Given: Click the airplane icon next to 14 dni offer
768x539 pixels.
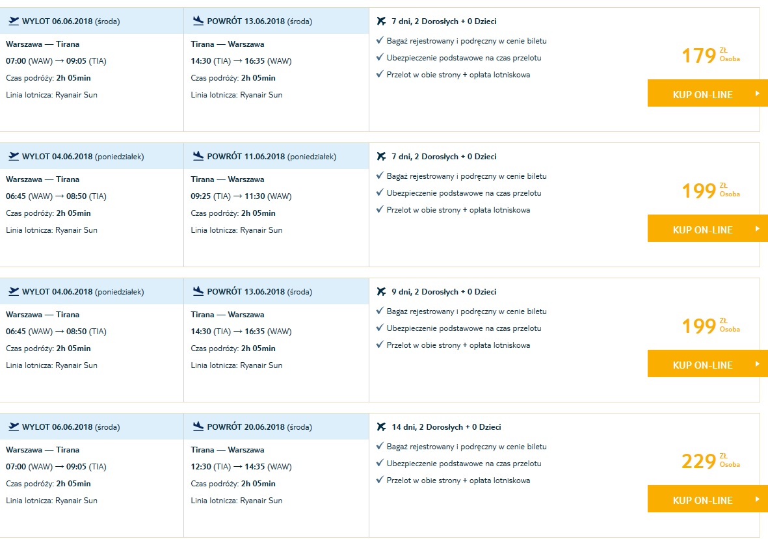Looking at the screenshot, I should tap(382, 427).
